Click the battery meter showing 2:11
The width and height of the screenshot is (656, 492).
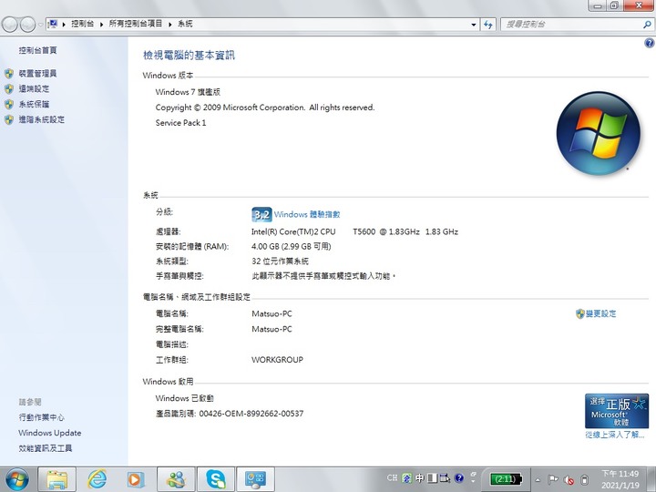[506, 479]
